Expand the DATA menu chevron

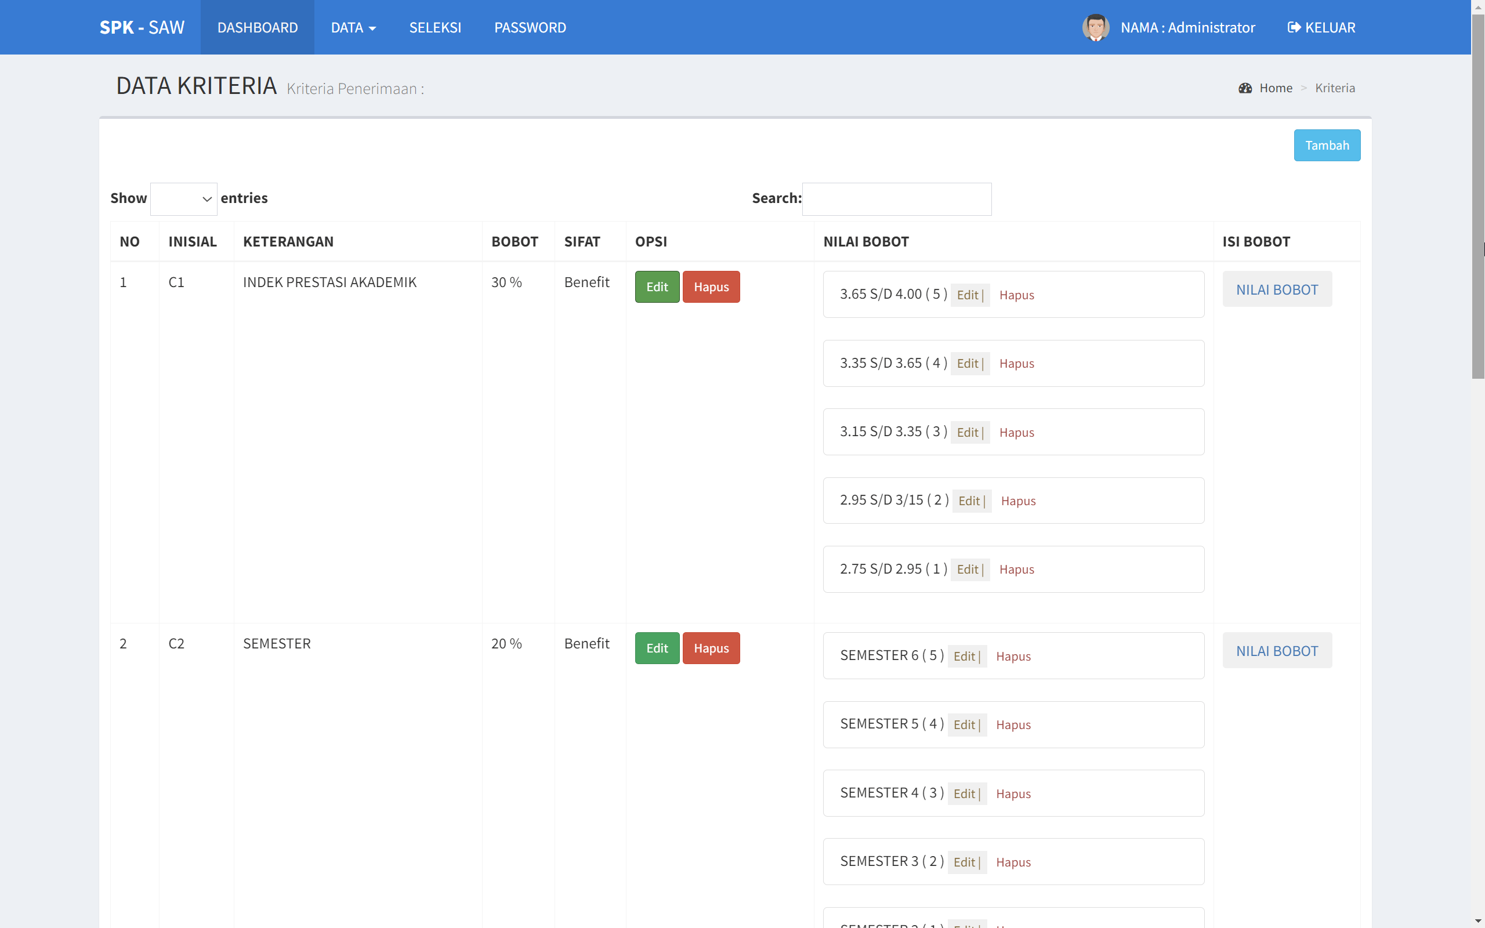coord(372,29)
